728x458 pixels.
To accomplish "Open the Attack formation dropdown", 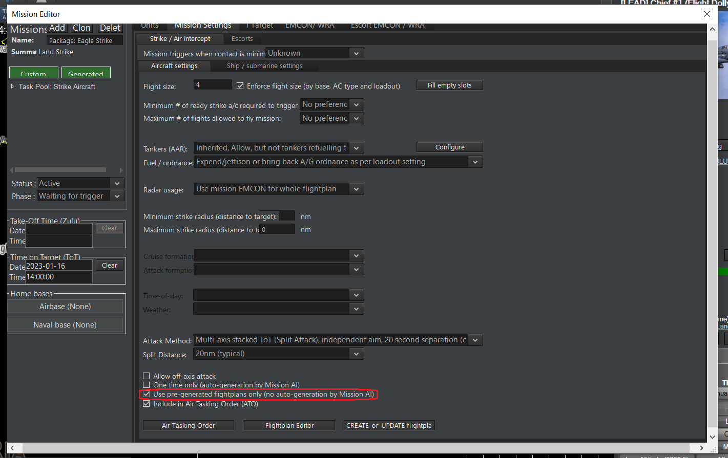I will 279,269.
